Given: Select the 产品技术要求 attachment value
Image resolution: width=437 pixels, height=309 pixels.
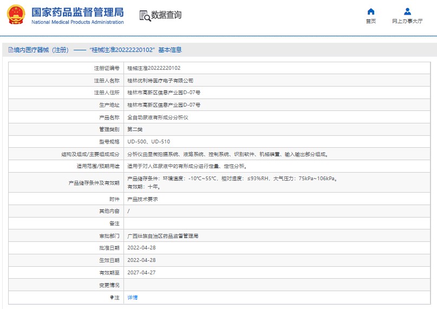Looking at the screenshot, I should point(143,199).
